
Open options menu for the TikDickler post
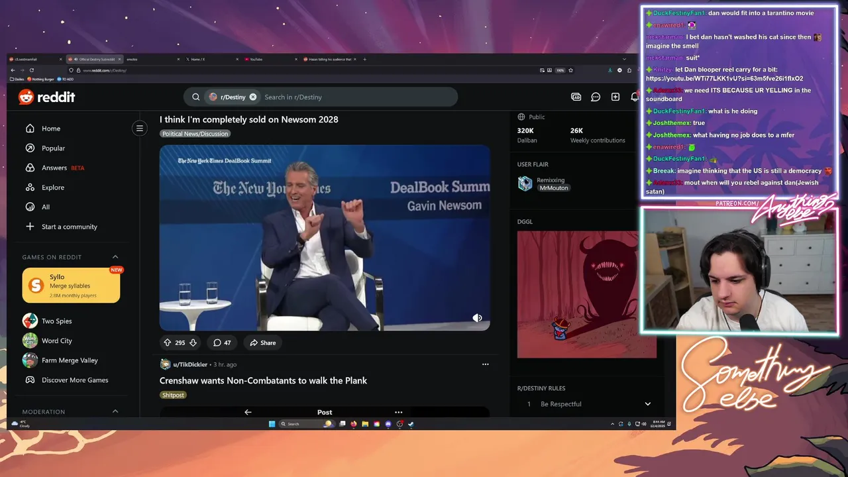click(485, 364)
